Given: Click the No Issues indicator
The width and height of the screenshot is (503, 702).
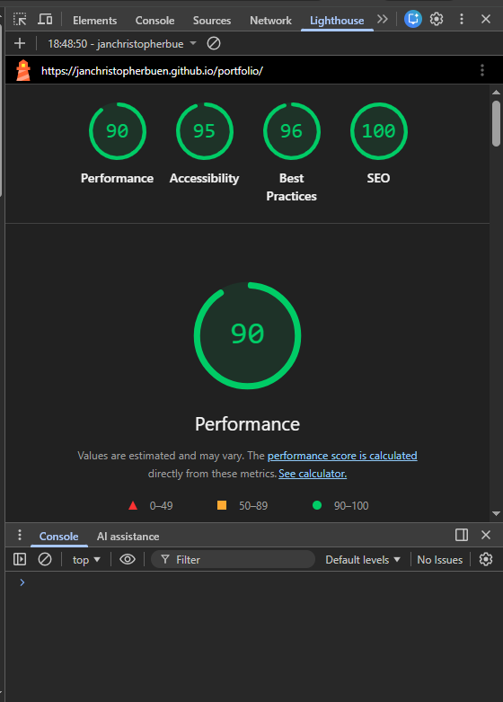Looking at the screenshot, I should click(440, 560).
